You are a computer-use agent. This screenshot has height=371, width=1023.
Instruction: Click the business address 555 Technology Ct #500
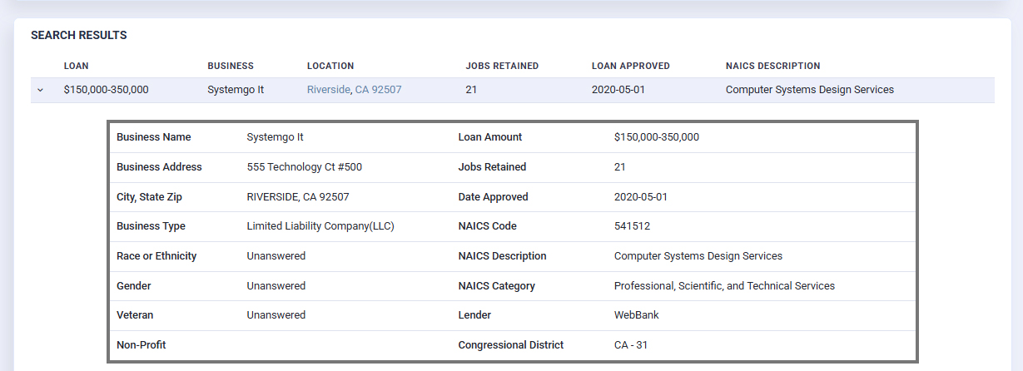click(x=304, y=167)
